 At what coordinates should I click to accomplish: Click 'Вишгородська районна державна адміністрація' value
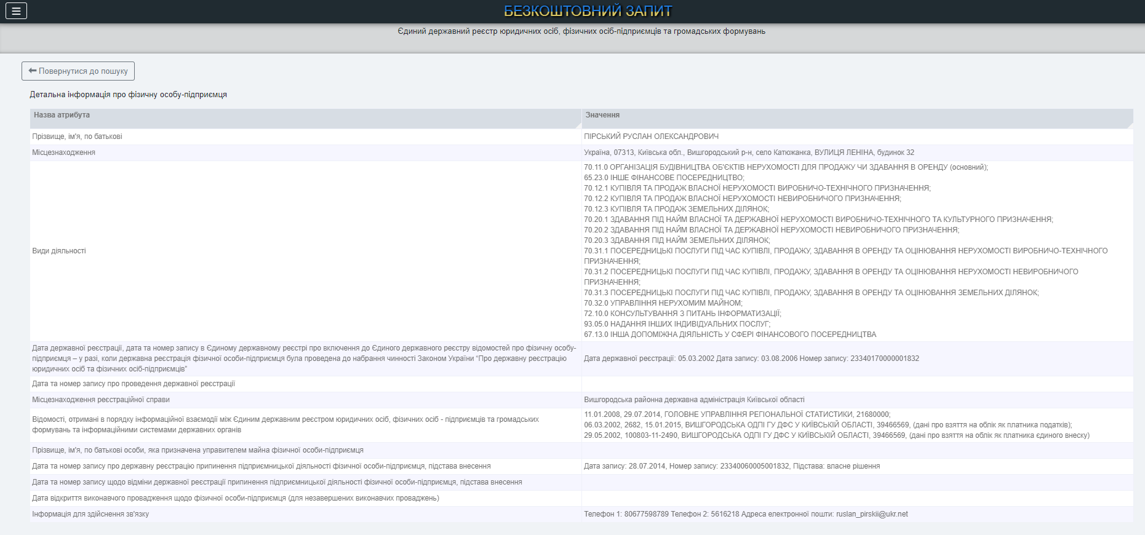(x=694, y=400)
